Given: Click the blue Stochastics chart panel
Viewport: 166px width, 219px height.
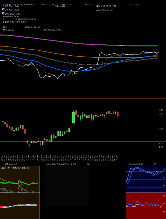Looking at the screenshot, I should coord(146,179).
